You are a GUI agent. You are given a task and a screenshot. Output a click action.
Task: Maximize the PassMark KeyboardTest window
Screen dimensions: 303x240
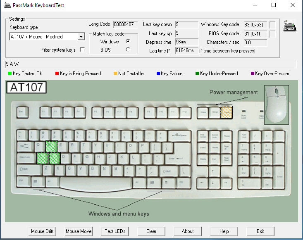tap(274, 5)
